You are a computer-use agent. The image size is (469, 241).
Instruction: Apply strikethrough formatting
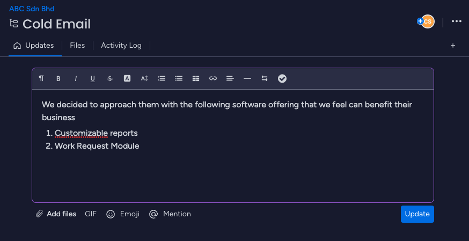110,78
